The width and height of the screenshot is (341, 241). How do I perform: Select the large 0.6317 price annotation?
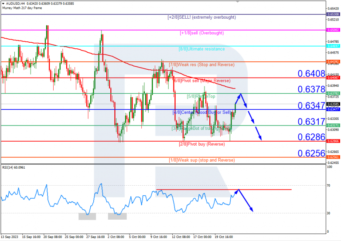pos(311,122)
